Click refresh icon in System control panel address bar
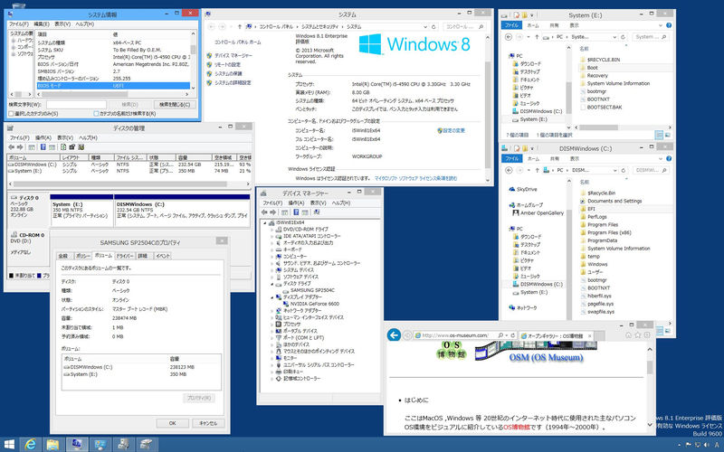The height and width of the screenshot is (452, 724). (433, 27)
